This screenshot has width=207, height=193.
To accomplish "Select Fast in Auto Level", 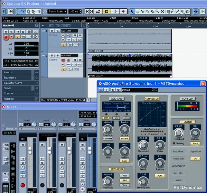I will [125, 176].
